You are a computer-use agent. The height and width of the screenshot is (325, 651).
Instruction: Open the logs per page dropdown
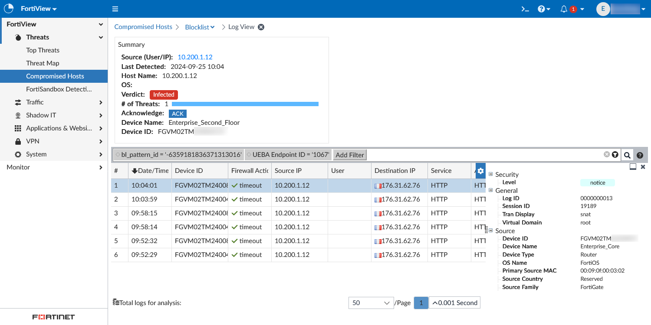tap(371, 303)
